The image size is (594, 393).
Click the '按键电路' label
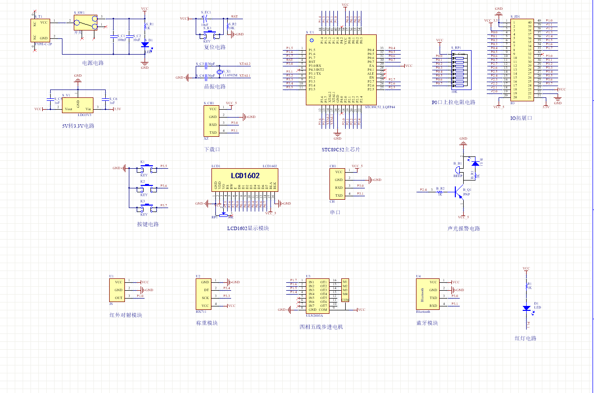148,224
